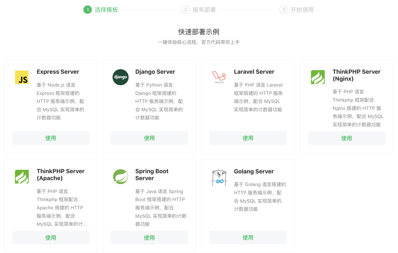Go to step 2 服务部署
Image resolution: width=398 pixels, height=253 pixels.
pyautogui.click(x=199, y=10)
